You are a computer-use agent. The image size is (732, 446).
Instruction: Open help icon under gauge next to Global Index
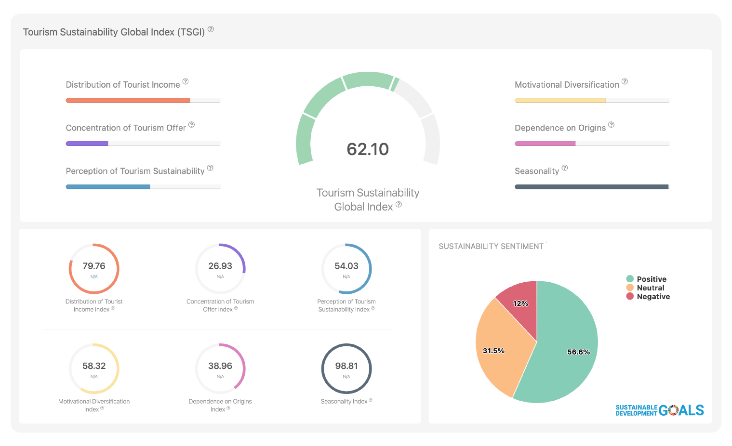(x=399, y=205)
